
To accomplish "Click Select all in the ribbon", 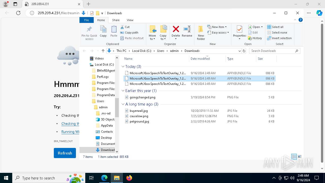I will click(x=275, y=27).
